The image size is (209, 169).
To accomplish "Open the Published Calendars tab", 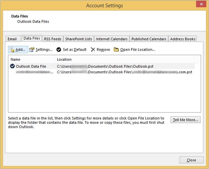I will click(149, 39).
